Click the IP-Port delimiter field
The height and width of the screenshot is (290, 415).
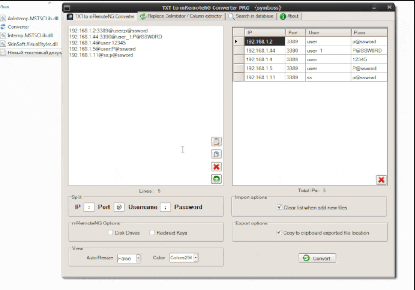pos(89,207)
